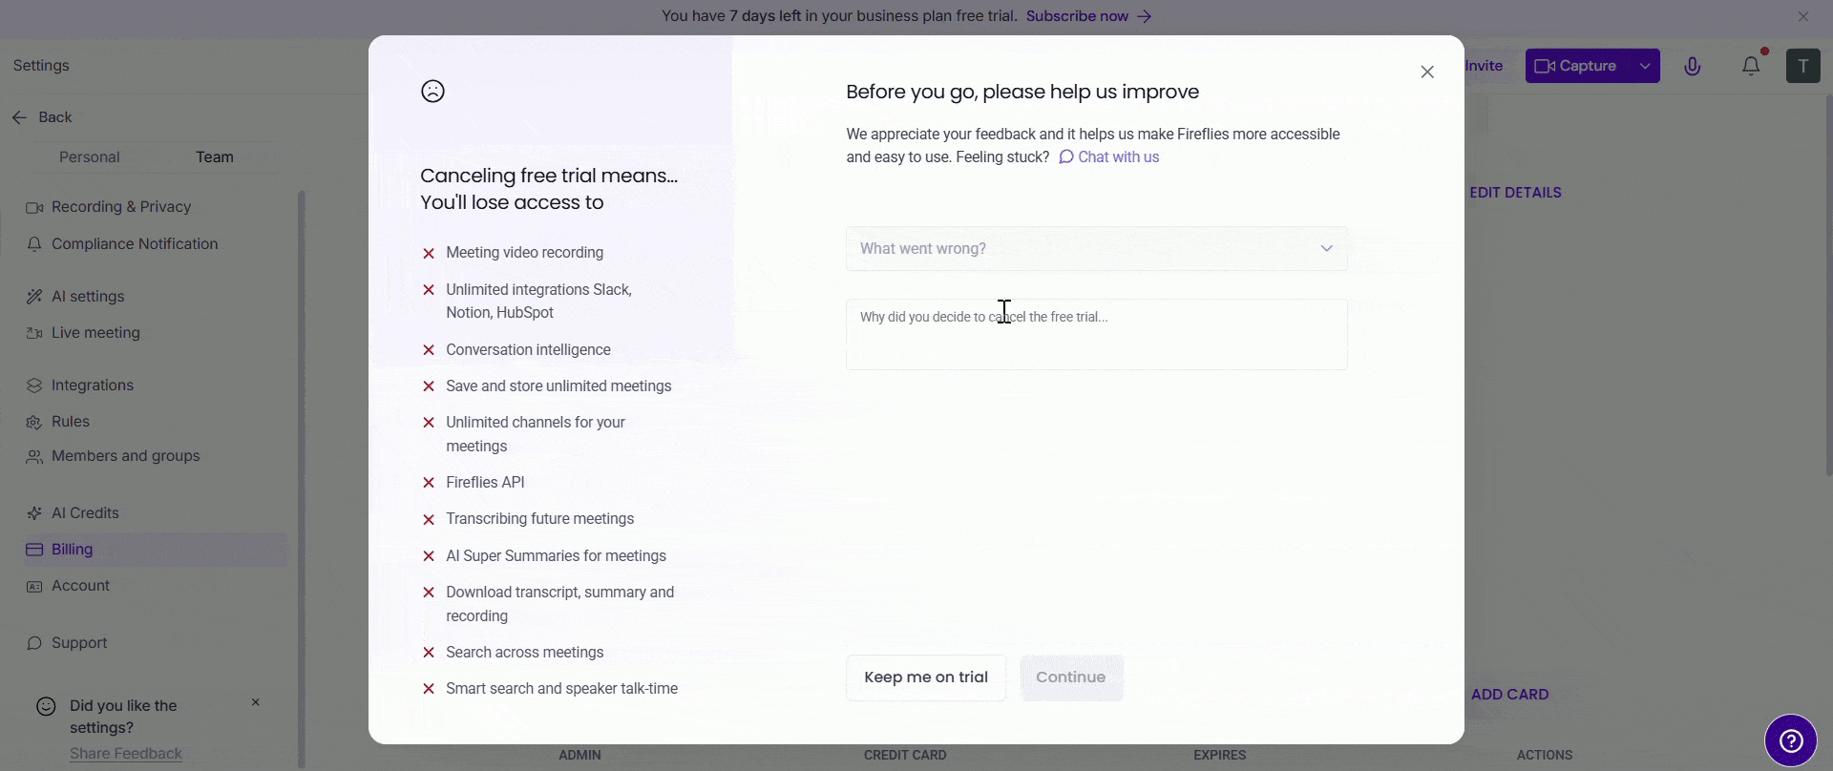Switch to the Personal tab

[x=90, y=157]
